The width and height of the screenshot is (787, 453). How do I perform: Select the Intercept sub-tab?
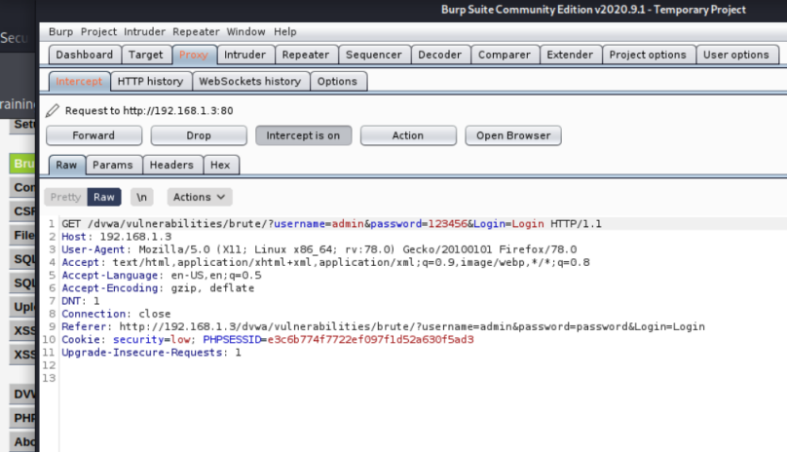(x=79, y=82)
